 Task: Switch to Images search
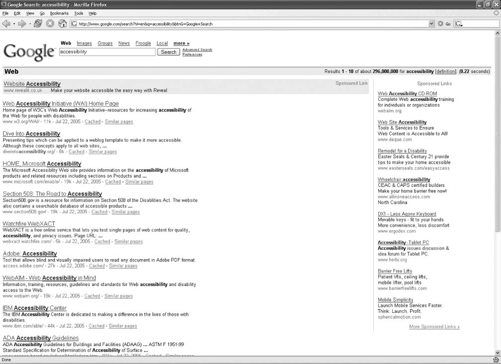[84, 43]
